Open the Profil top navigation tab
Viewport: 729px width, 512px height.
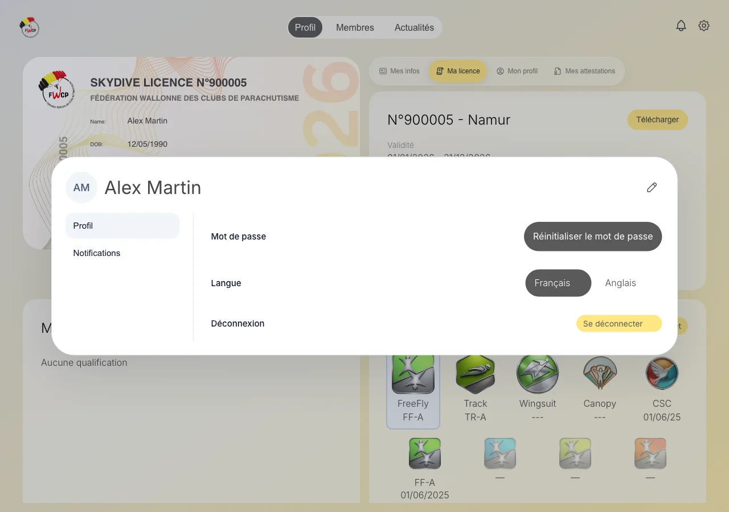click(x=305, y=27)
